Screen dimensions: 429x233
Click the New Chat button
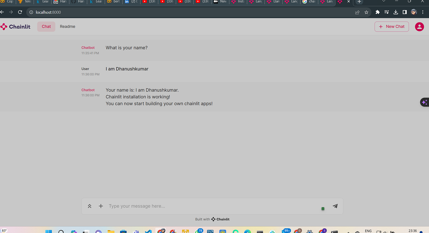(x=391, y=26)
